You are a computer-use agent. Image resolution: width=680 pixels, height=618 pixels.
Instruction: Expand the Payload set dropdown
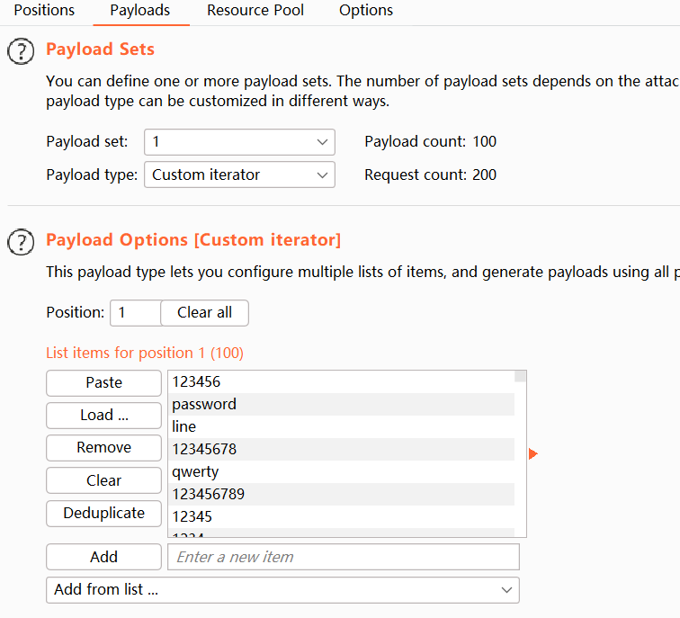click(239, 142)
